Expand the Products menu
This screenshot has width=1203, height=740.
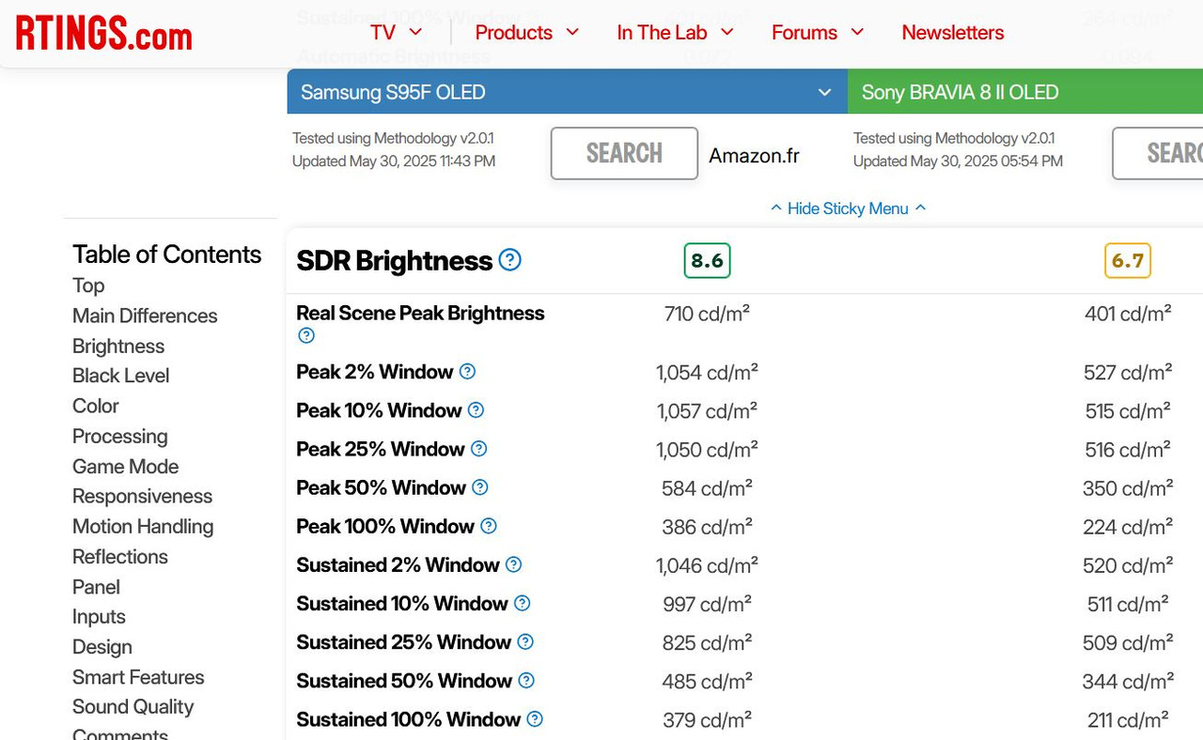click(527, 32)
